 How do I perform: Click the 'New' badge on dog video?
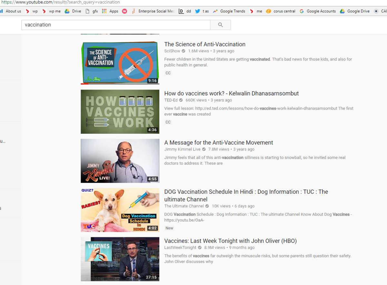click(169, 228)
